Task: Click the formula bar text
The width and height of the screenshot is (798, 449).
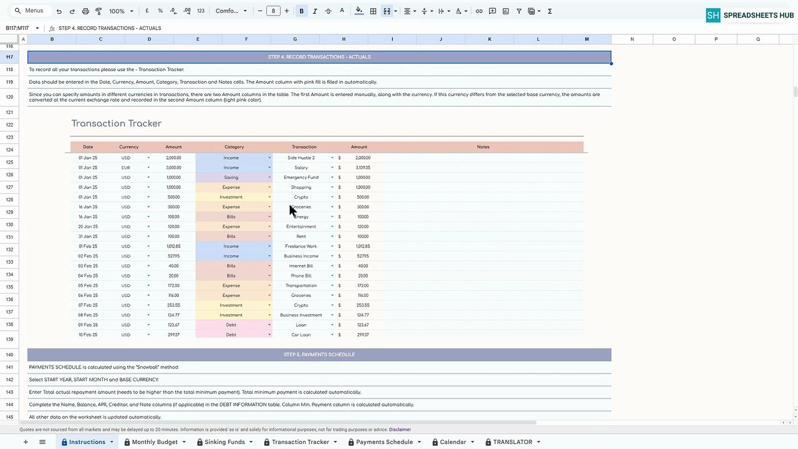Action: [x=110, y=28]
